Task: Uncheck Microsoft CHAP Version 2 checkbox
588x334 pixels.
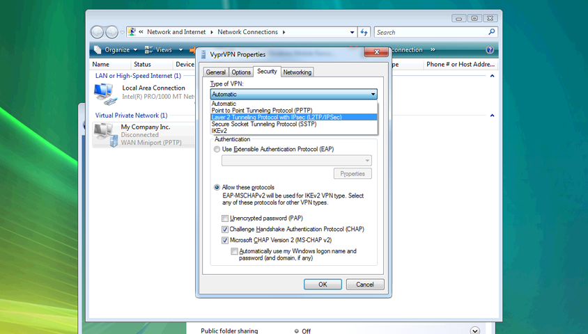Action: tap(225, 240)
